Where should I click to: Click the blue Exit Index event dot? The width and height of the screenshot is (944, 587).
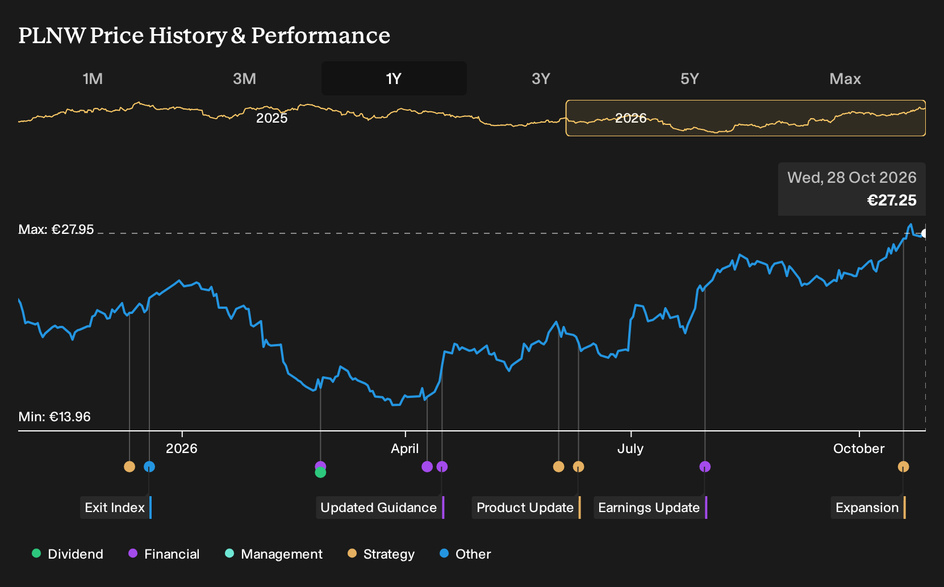tap(149, 467)
